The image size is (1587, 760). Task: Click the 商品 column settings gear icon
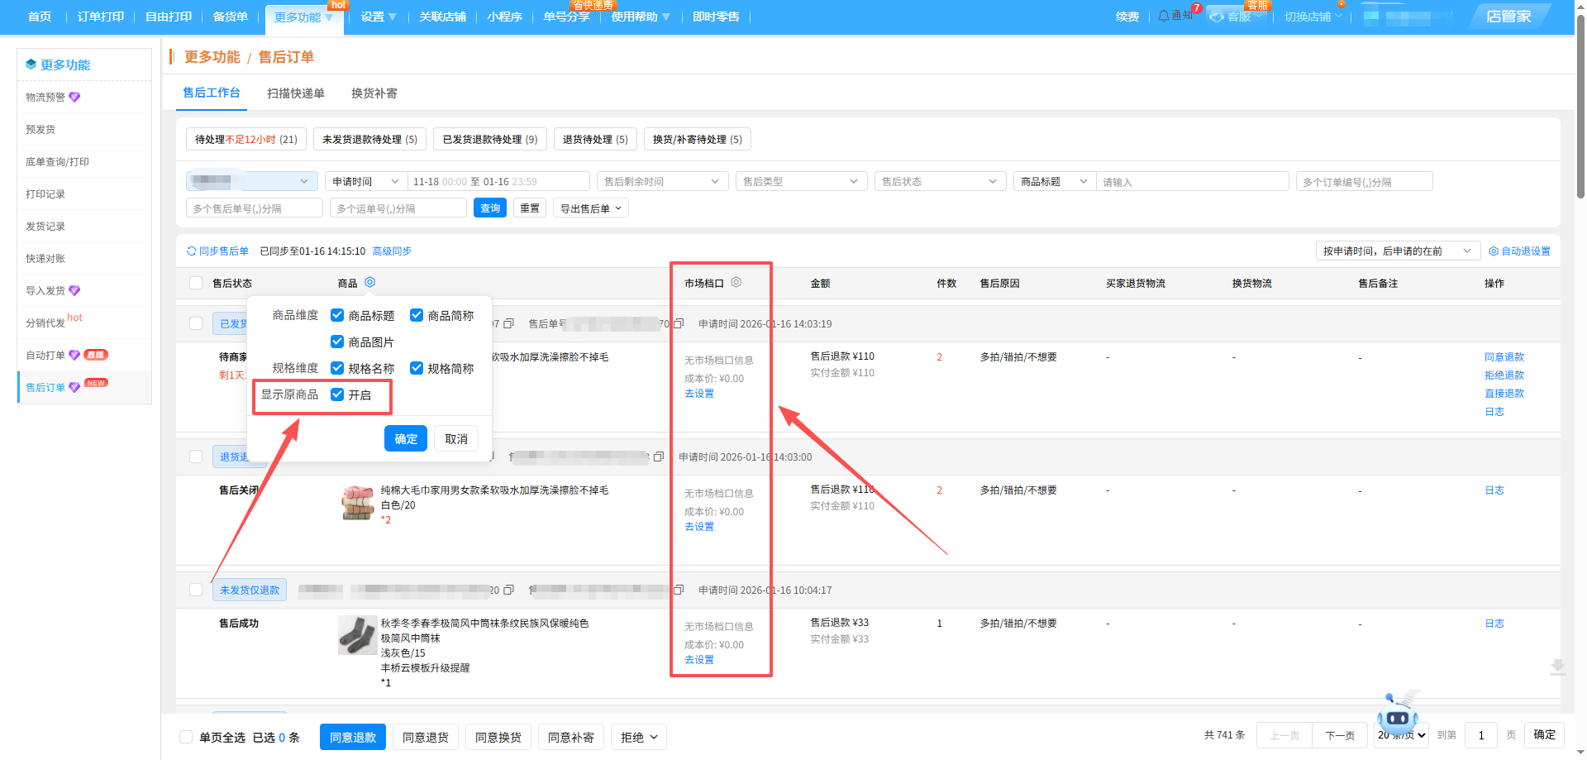click(x=369, y=283)
